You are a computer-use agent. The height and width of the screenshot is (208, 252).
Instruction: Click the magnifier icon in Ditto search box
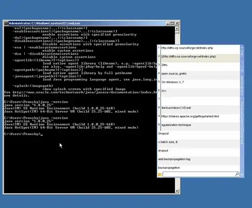point(237,174)
